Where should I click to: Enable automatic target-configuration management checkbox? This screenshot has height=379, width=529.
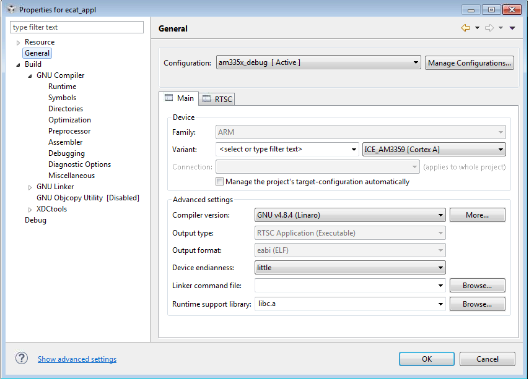(x=219, y=182)
